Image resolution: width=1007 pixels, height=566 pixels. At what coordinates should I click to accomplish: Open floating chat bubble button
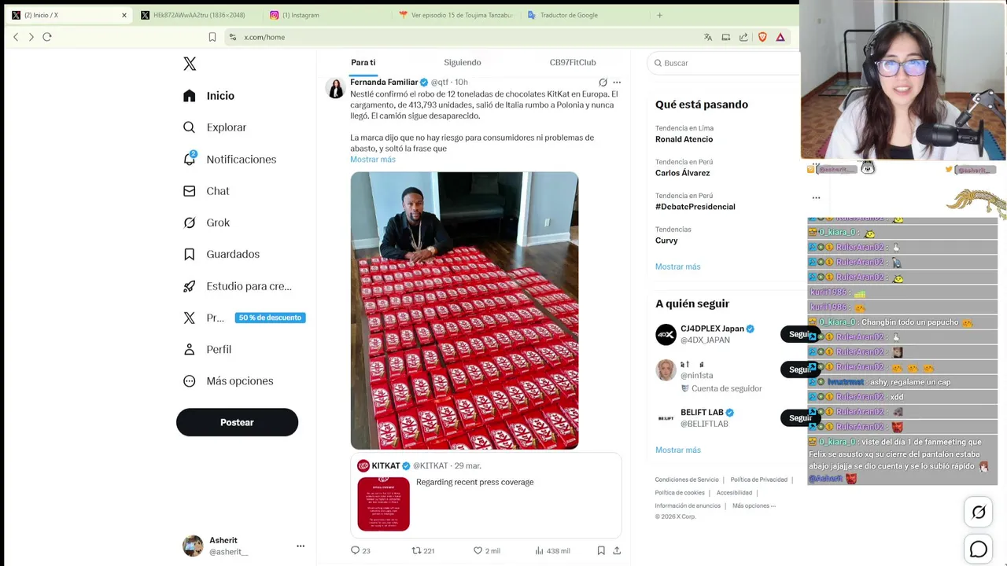978,549
